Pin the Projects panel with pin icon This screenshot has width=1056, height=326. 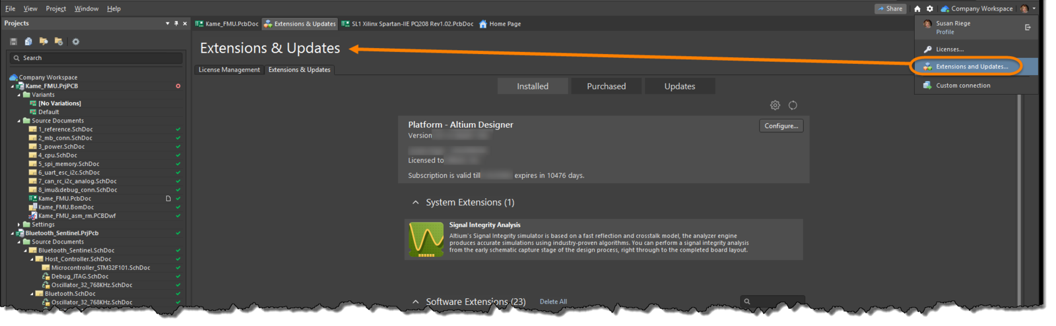click(176, 24)
